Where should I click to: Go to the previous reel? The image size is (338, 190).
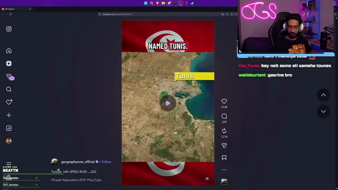click(323, 95)
